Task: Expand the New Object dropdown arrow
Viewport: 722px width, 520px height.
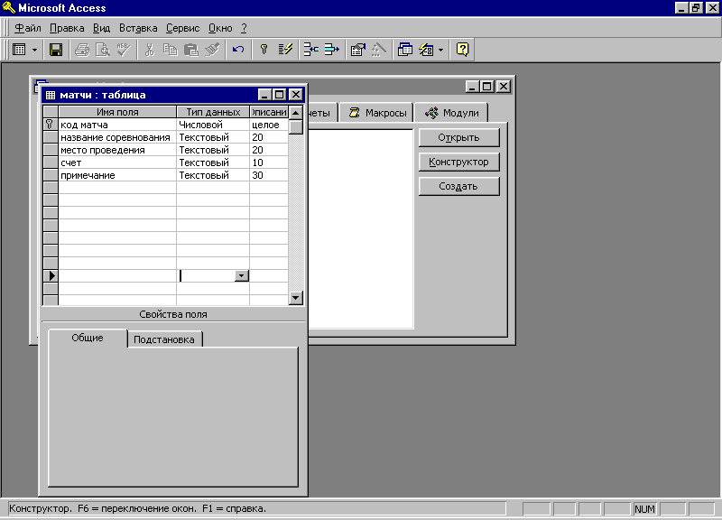Action: pos(440,50)
